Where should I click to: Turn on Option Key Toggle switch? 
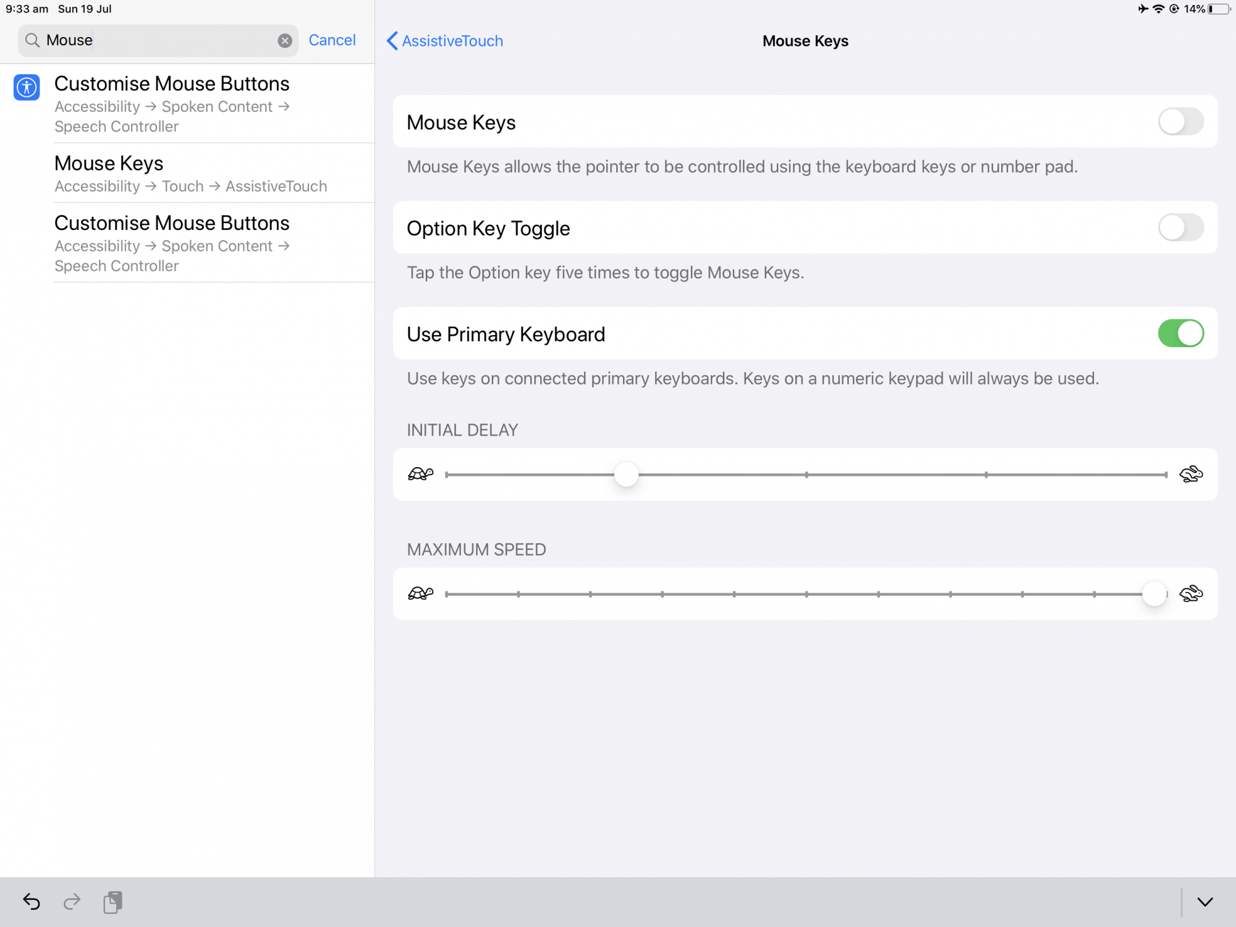[x=1180, y=227]
